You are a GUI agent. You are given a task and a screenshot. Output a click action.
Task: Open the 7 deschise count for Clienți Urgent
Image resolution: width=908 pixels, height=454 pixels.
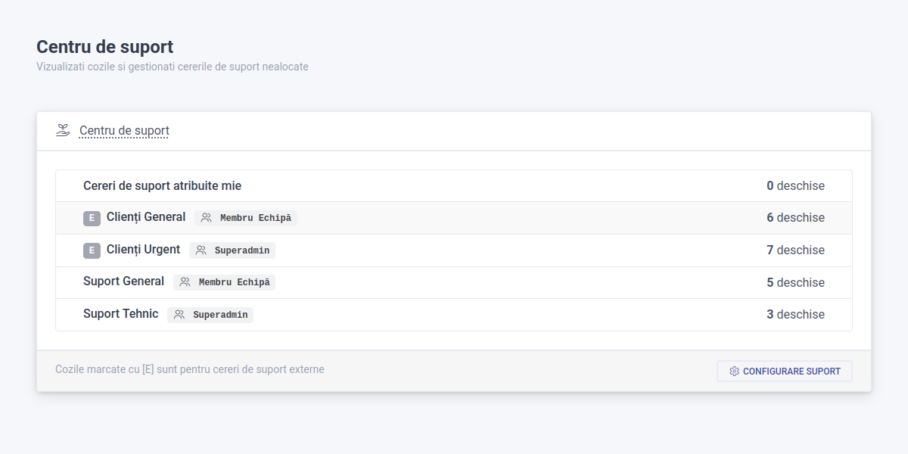[x=795, y=250]
